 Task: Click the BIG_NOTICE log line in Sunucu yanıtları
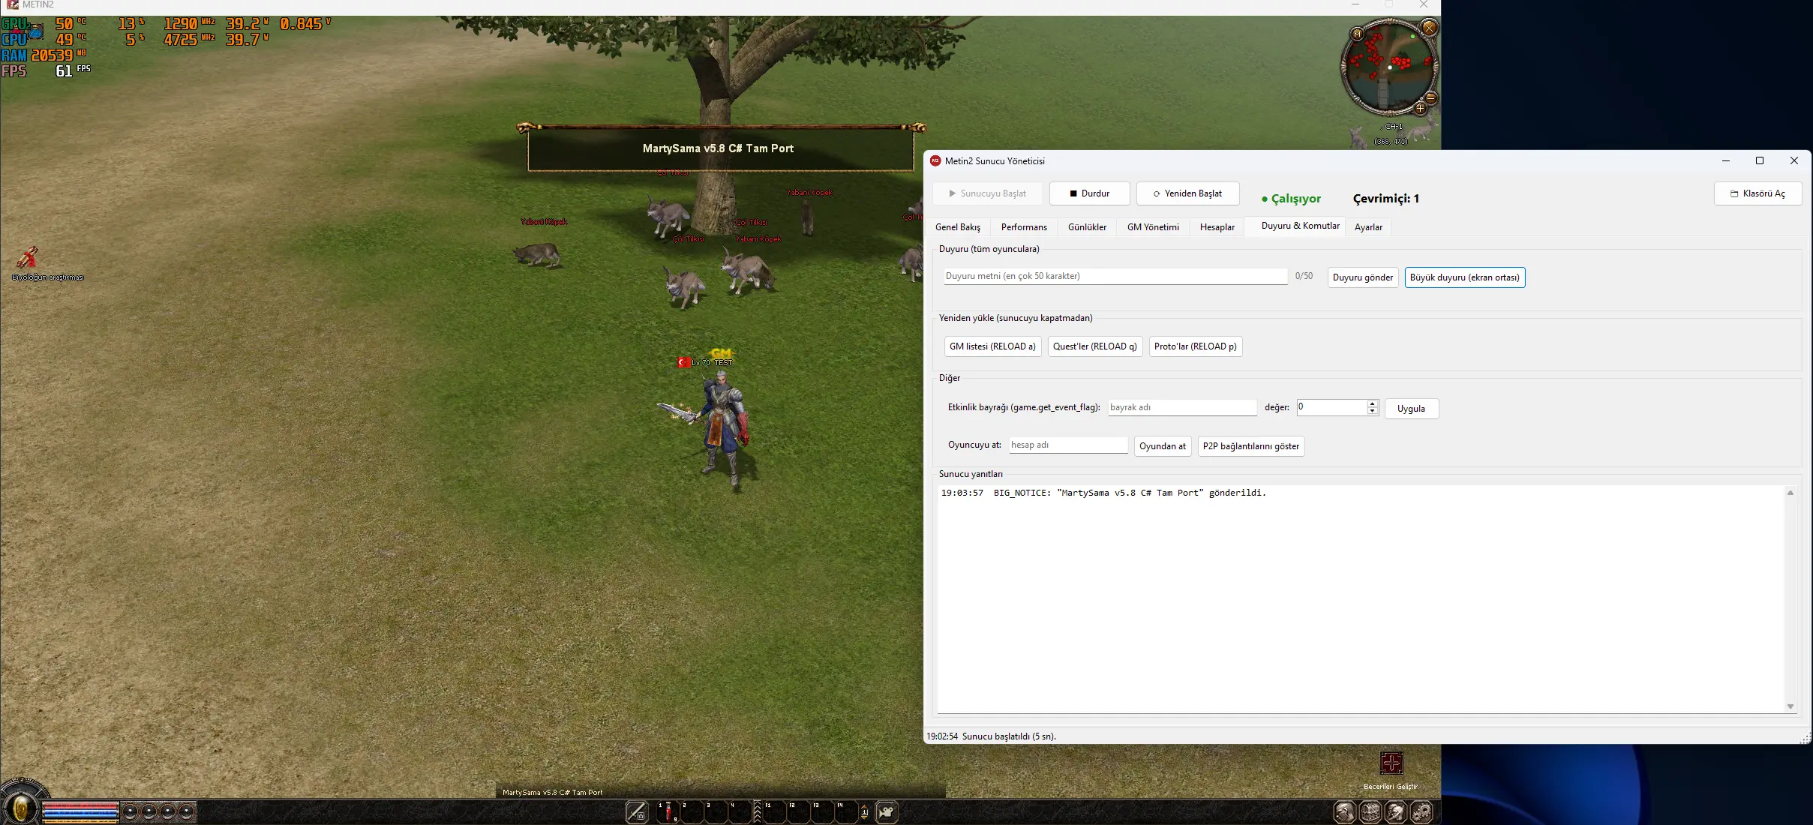[x=1103, y=493]
